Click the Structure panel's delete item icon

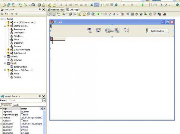point(6,14)
